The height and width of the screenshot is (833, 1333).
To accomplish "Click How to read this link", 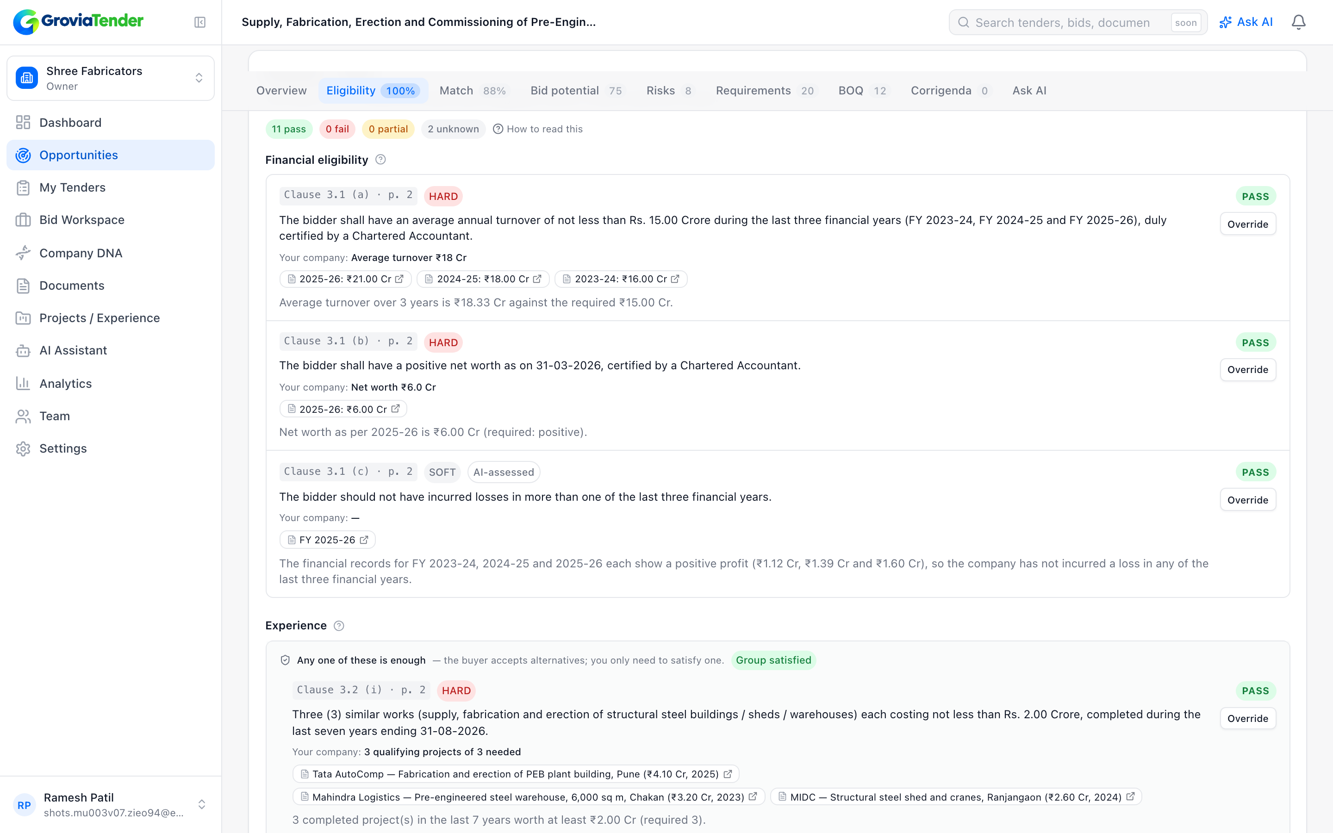I will (x=538, y=129).
